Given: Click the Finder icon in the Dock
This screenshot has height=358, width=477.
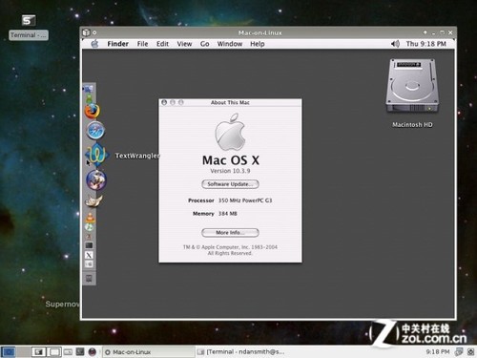Looking at the screenshot, I should tap(89, 90).
